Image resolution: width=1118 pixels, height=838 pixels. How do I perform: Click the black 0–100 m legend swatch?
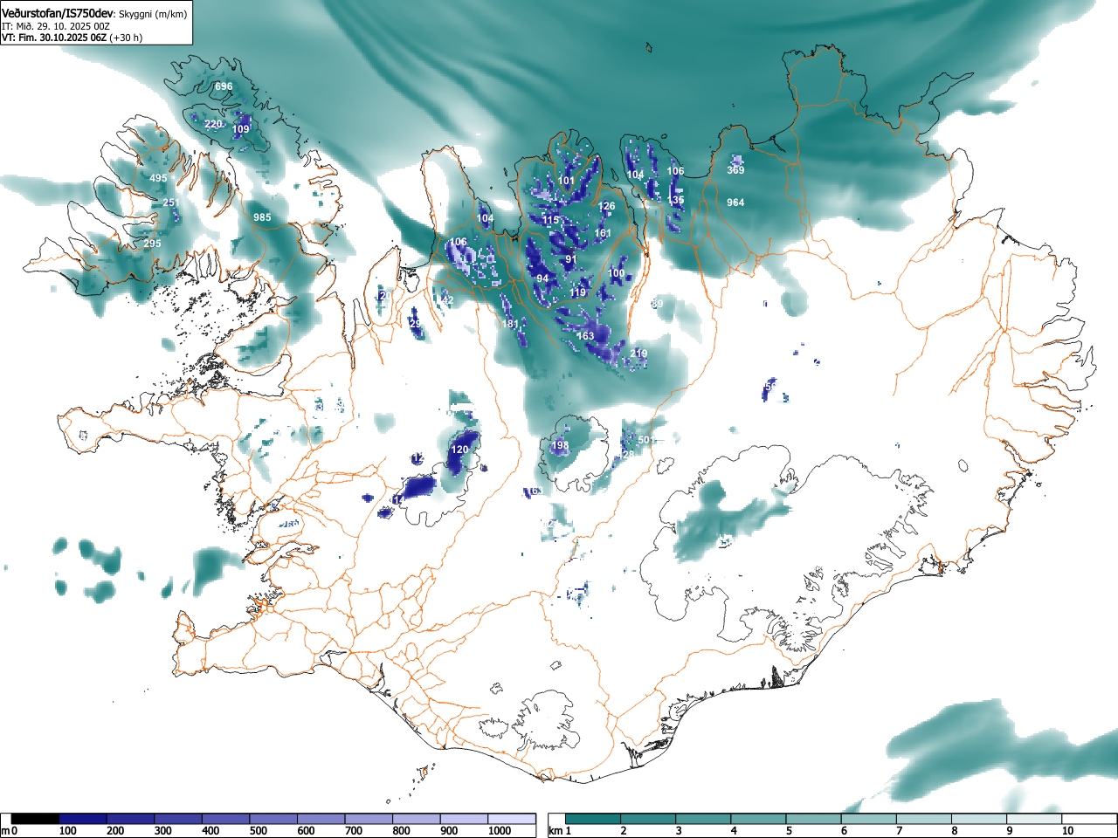click(x=36, y=819)
